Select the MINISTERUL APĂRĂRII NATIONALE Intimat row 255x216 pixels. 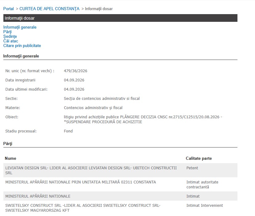click(x=120, y=196)
